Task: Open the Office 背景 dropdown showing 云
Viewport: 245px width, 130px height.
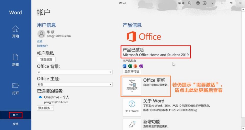Action: (x=75, y=72)
